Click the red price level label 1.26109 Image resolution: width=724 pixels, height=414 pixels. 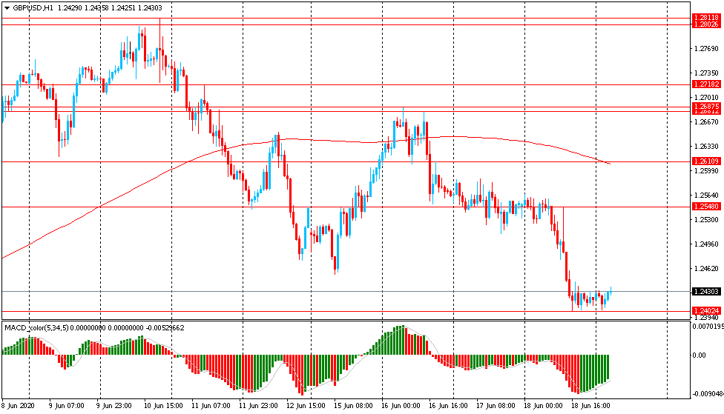[706, 161]
